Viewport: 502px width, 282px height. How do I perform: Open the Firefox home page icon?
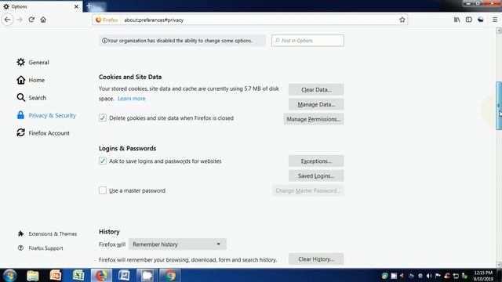[x=43, y=20]
